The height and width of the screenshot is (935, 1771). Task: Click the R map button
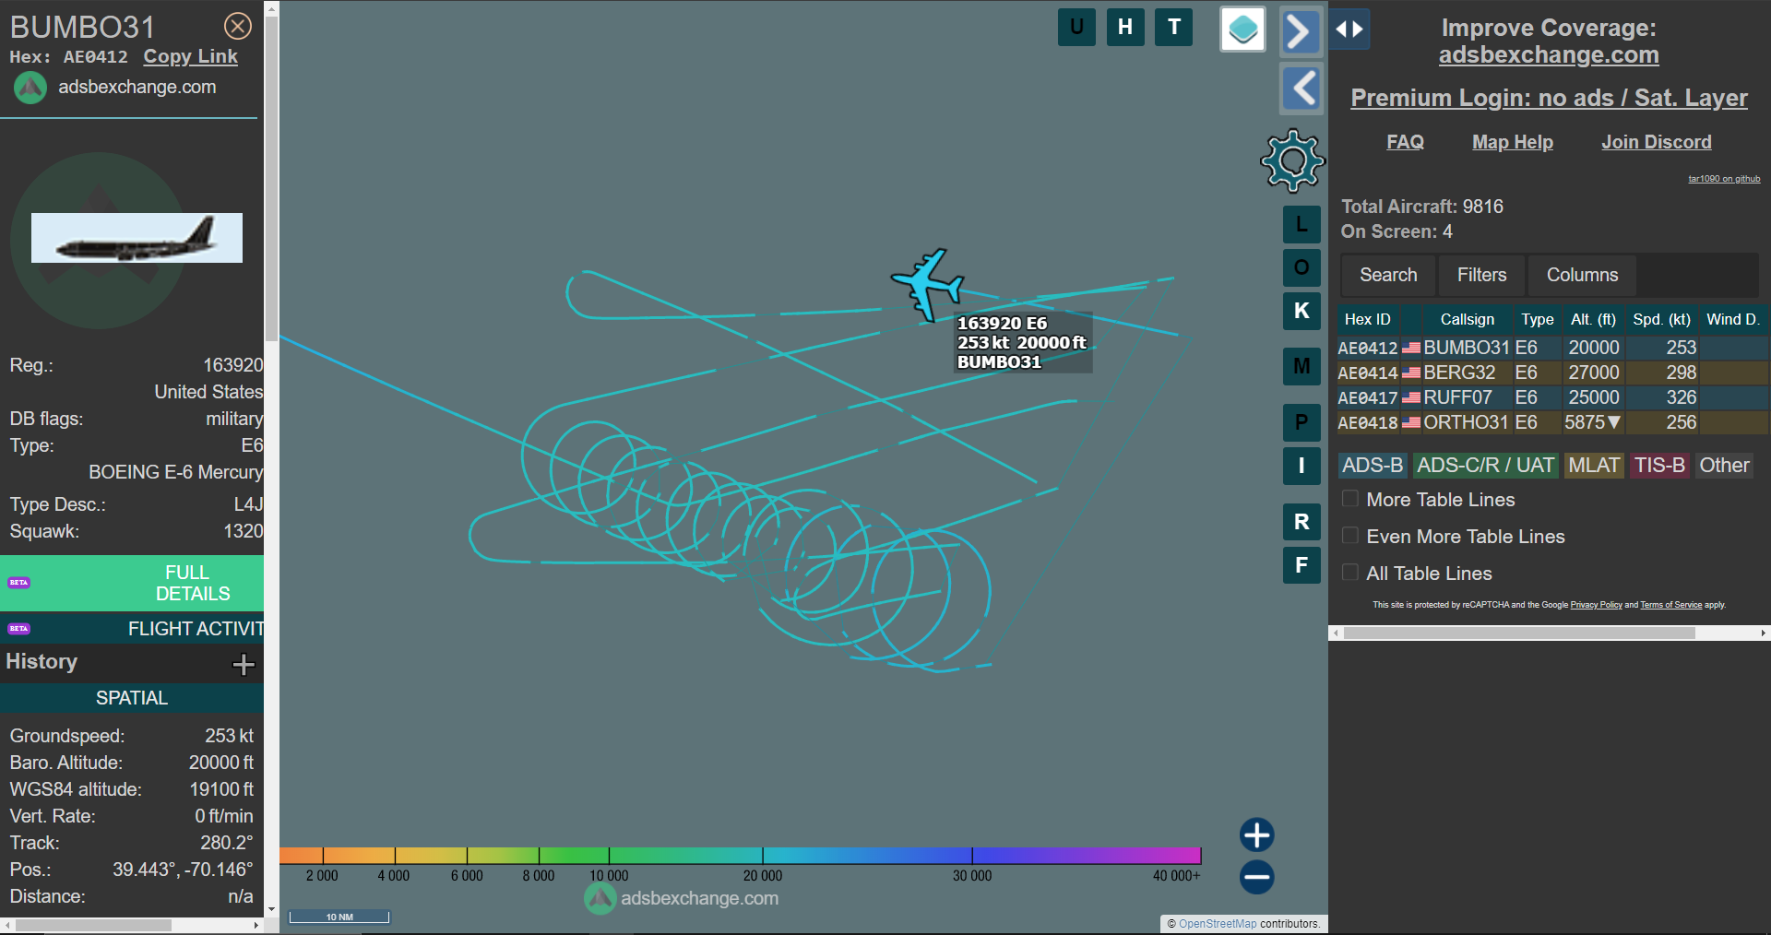(1302, 522)
